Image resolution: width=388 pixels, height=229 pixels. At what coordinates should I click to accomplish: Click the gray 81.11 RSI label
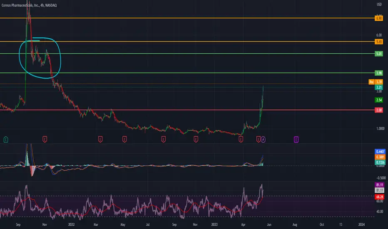380,190
